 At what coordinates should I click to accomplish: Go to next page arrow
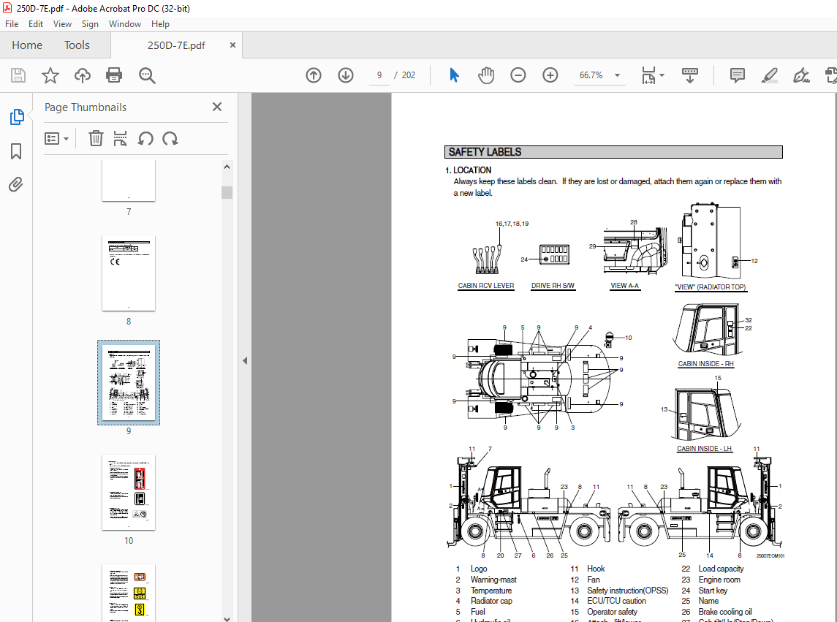[345, 75]
